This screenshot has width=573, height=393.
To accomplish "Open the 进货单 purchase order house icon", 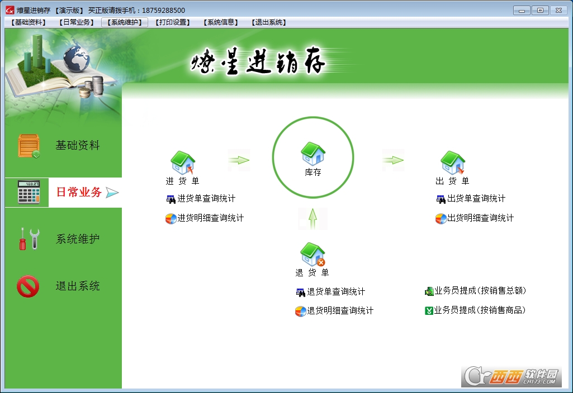I will pyautogui.click(x=182, y=162).
